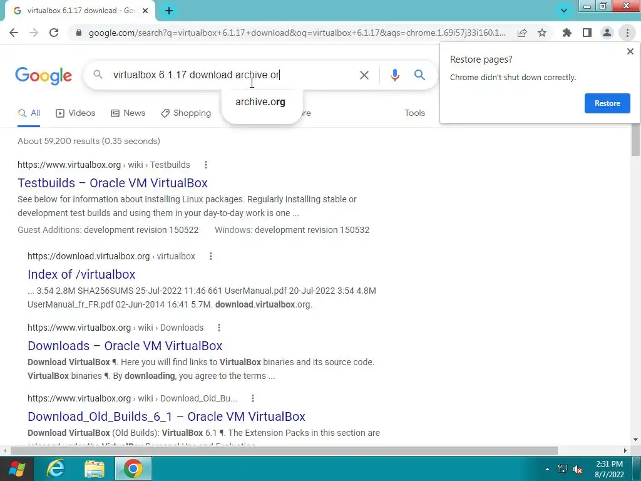
Task: Open options for wiki Downloads result
Action: (219, 328)
